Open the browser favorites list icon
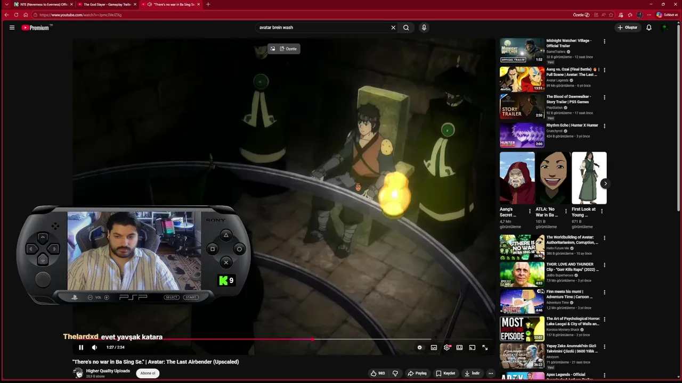682x383 pixels. pos(630,15)
